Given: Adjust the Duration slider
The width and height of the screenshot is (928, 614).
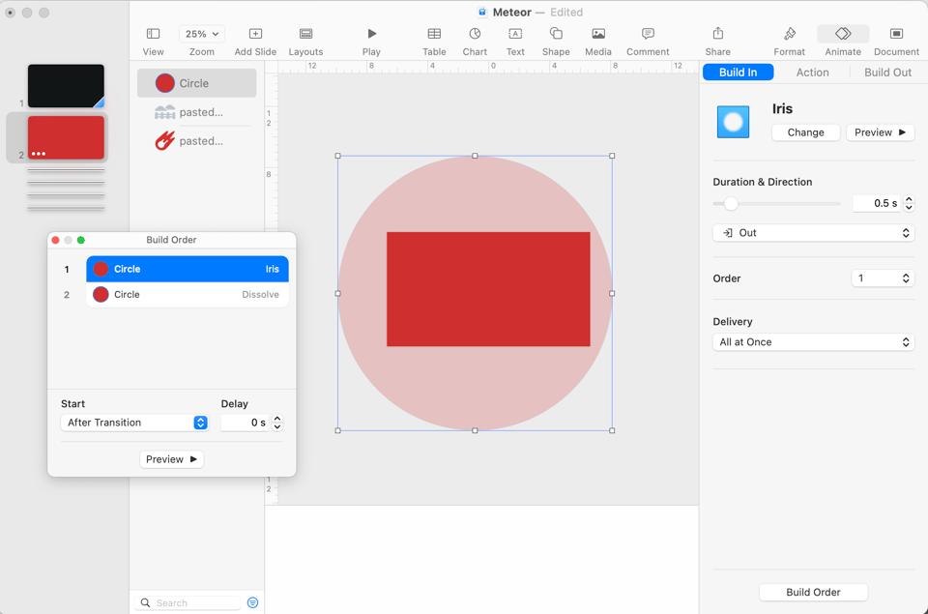Looking at the screenshot, I should point(731,203).
